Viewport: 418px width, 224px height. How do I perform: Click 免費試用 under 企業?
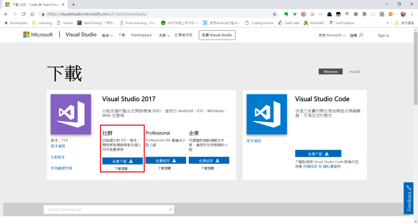point(209,161)
